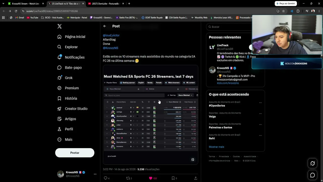This screenshot has height=182, width=323.
Task: Open the @KroozzNS mention in post
Action: point(111,48)
